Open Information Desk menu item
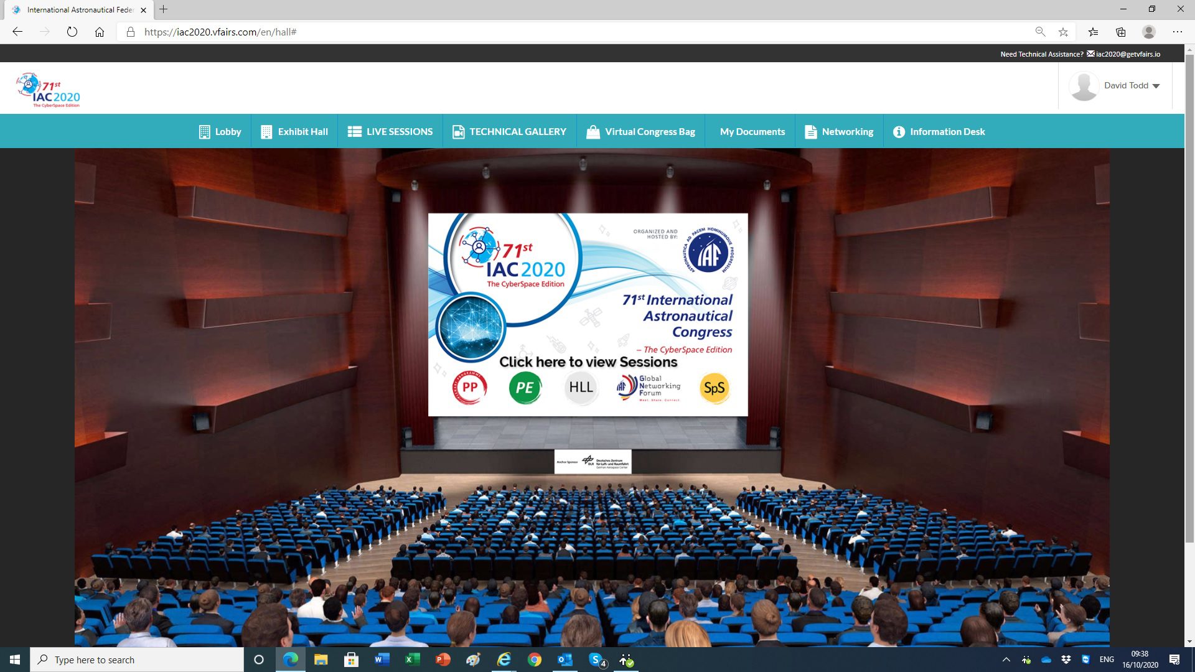 [x=939, y=131]
